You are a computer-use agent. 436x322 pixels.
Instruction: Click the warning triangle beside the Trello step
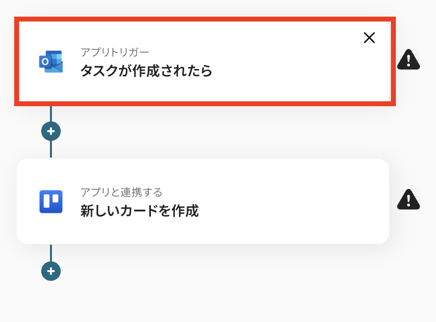click(408, 199)
